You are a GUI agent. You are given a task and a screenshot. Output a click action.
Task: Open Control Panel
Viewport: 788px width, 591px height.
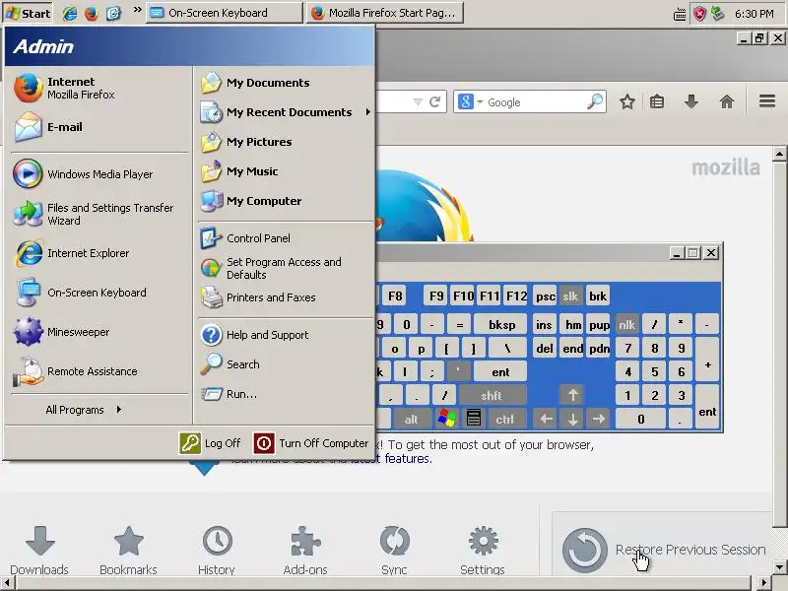pyautogui.click(x=286, y=238)
